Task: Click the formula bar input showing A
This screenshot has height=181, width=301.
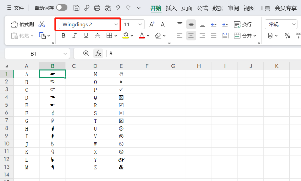Action: pyautogui.click(x=204, y=53)
